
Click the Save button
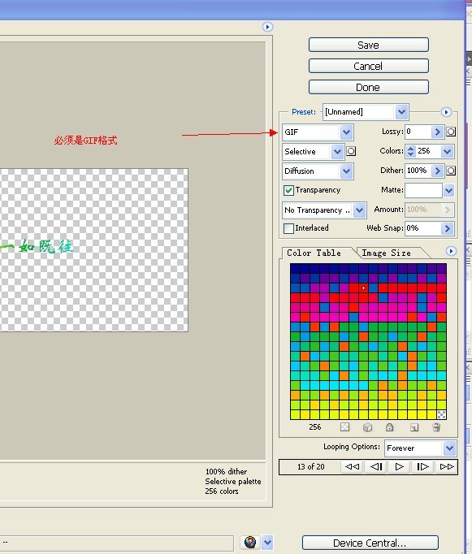[x=369, y=45]
